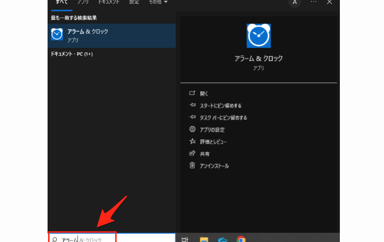The image size is (384, 242).
Task: Launch Google Chrome from the taskbar
Action: click(x=241, y=239)
